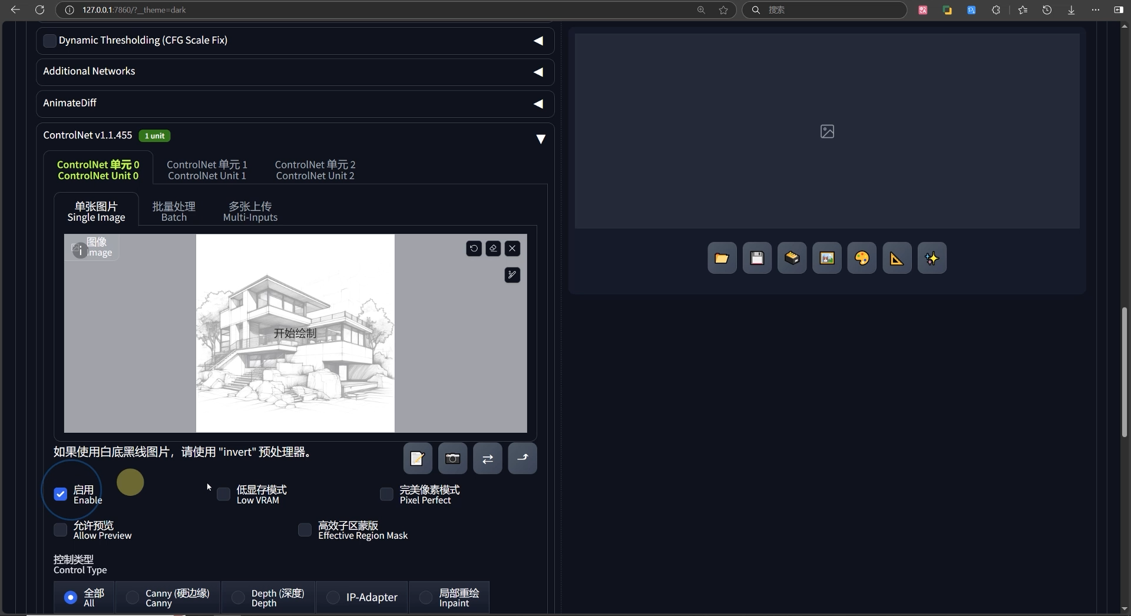Image resolution: width=1131 pixels, height=616 pixels.
Task: Enable Effective Region Mask checkbox
Action: click(305, 529)
